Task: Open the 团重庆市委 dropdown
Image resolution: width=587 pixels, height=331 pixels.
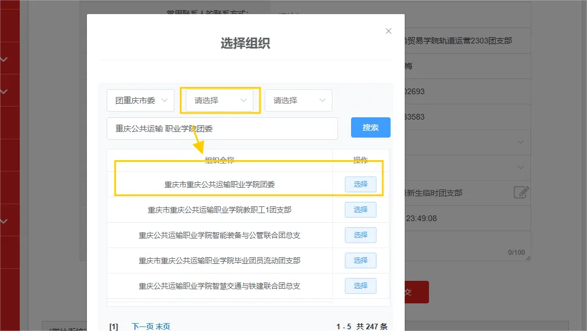Action: coord(141,100)
